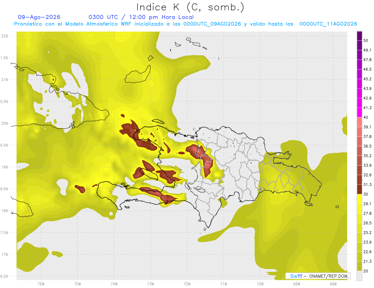Click the legend value "50"

[366, 41]
